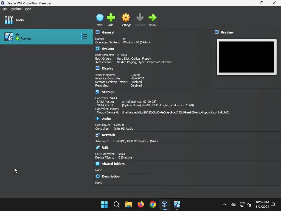Image resolution: width=281 pixels, height=211 pixels.
Task: Click the Running status text of eh
Action: (26, 38)
